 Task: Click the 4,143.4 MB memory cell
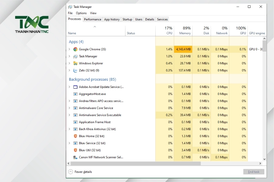[183, 49]
